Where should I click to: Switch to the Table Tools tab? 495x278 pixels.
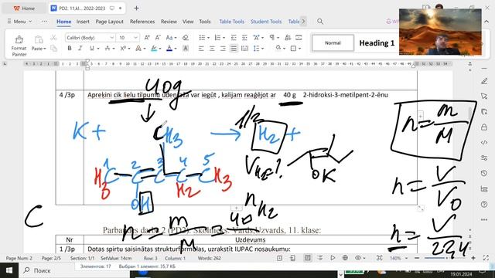pyautogui.click(x=232, y=22)
